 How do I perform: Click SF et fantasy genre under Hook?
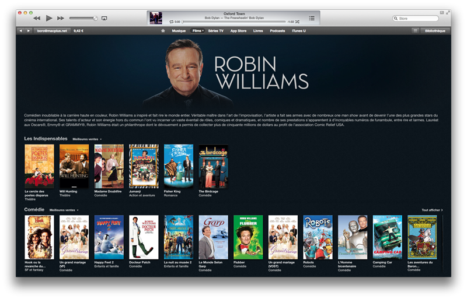34,270
